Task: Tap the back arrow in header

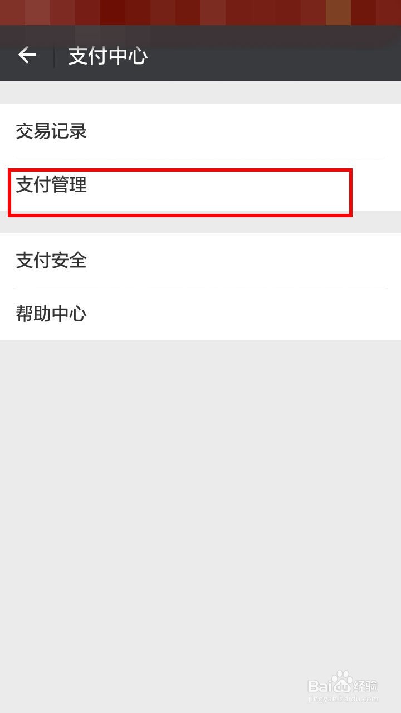Action: click(x=27, y=55)
